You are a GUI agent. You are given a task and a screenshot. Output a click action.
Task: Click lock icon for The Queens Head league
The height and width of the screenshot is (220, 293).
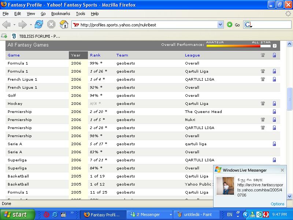pyautogui.click(x=274, y=111)
